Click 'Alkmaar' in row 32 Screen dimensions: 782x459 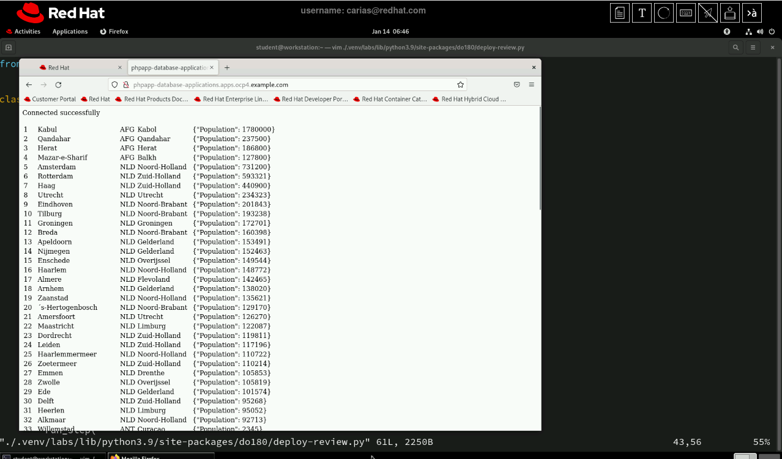point(51,420)
